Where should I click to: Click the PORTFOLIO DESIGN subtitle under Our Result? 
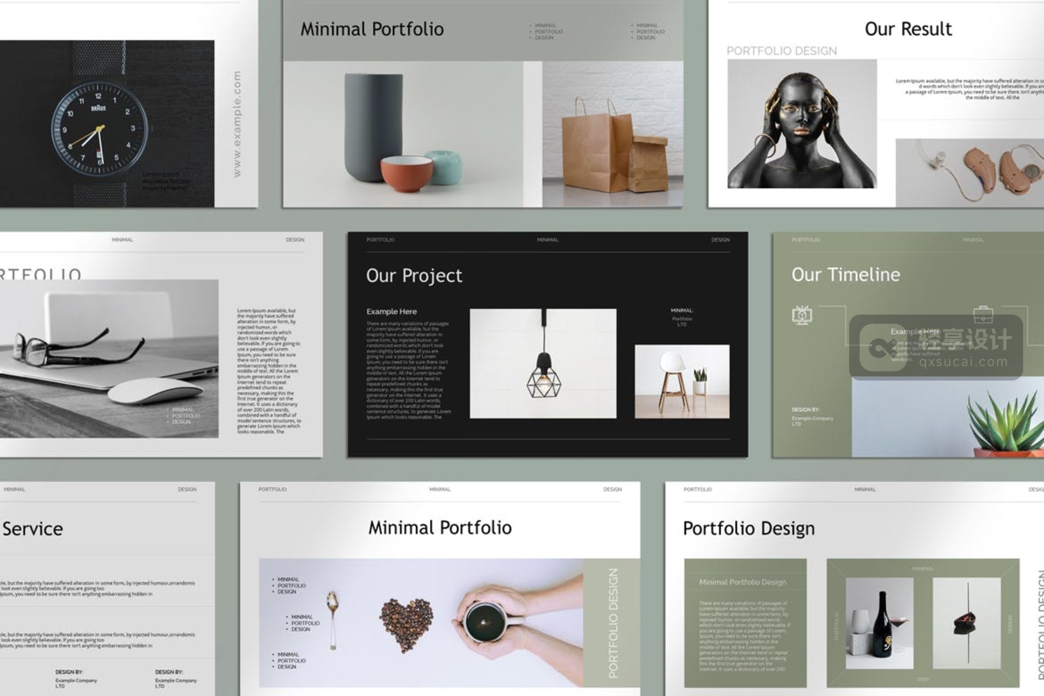[x=782, y=51]
